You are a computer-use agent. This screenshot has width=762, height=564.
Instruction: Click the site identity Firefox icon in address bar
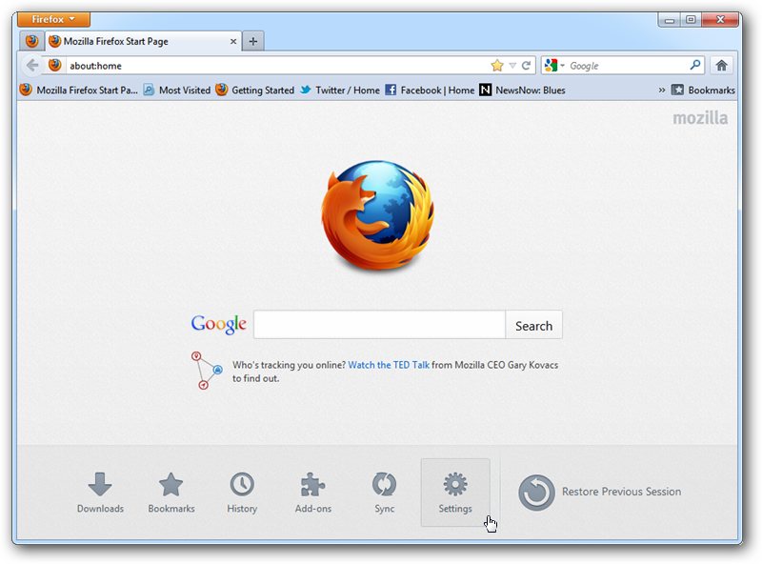pos(55,65)
